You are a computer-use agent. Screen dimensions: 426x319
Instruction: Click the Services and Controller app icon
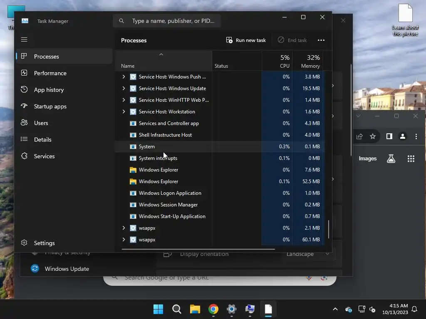133,123
